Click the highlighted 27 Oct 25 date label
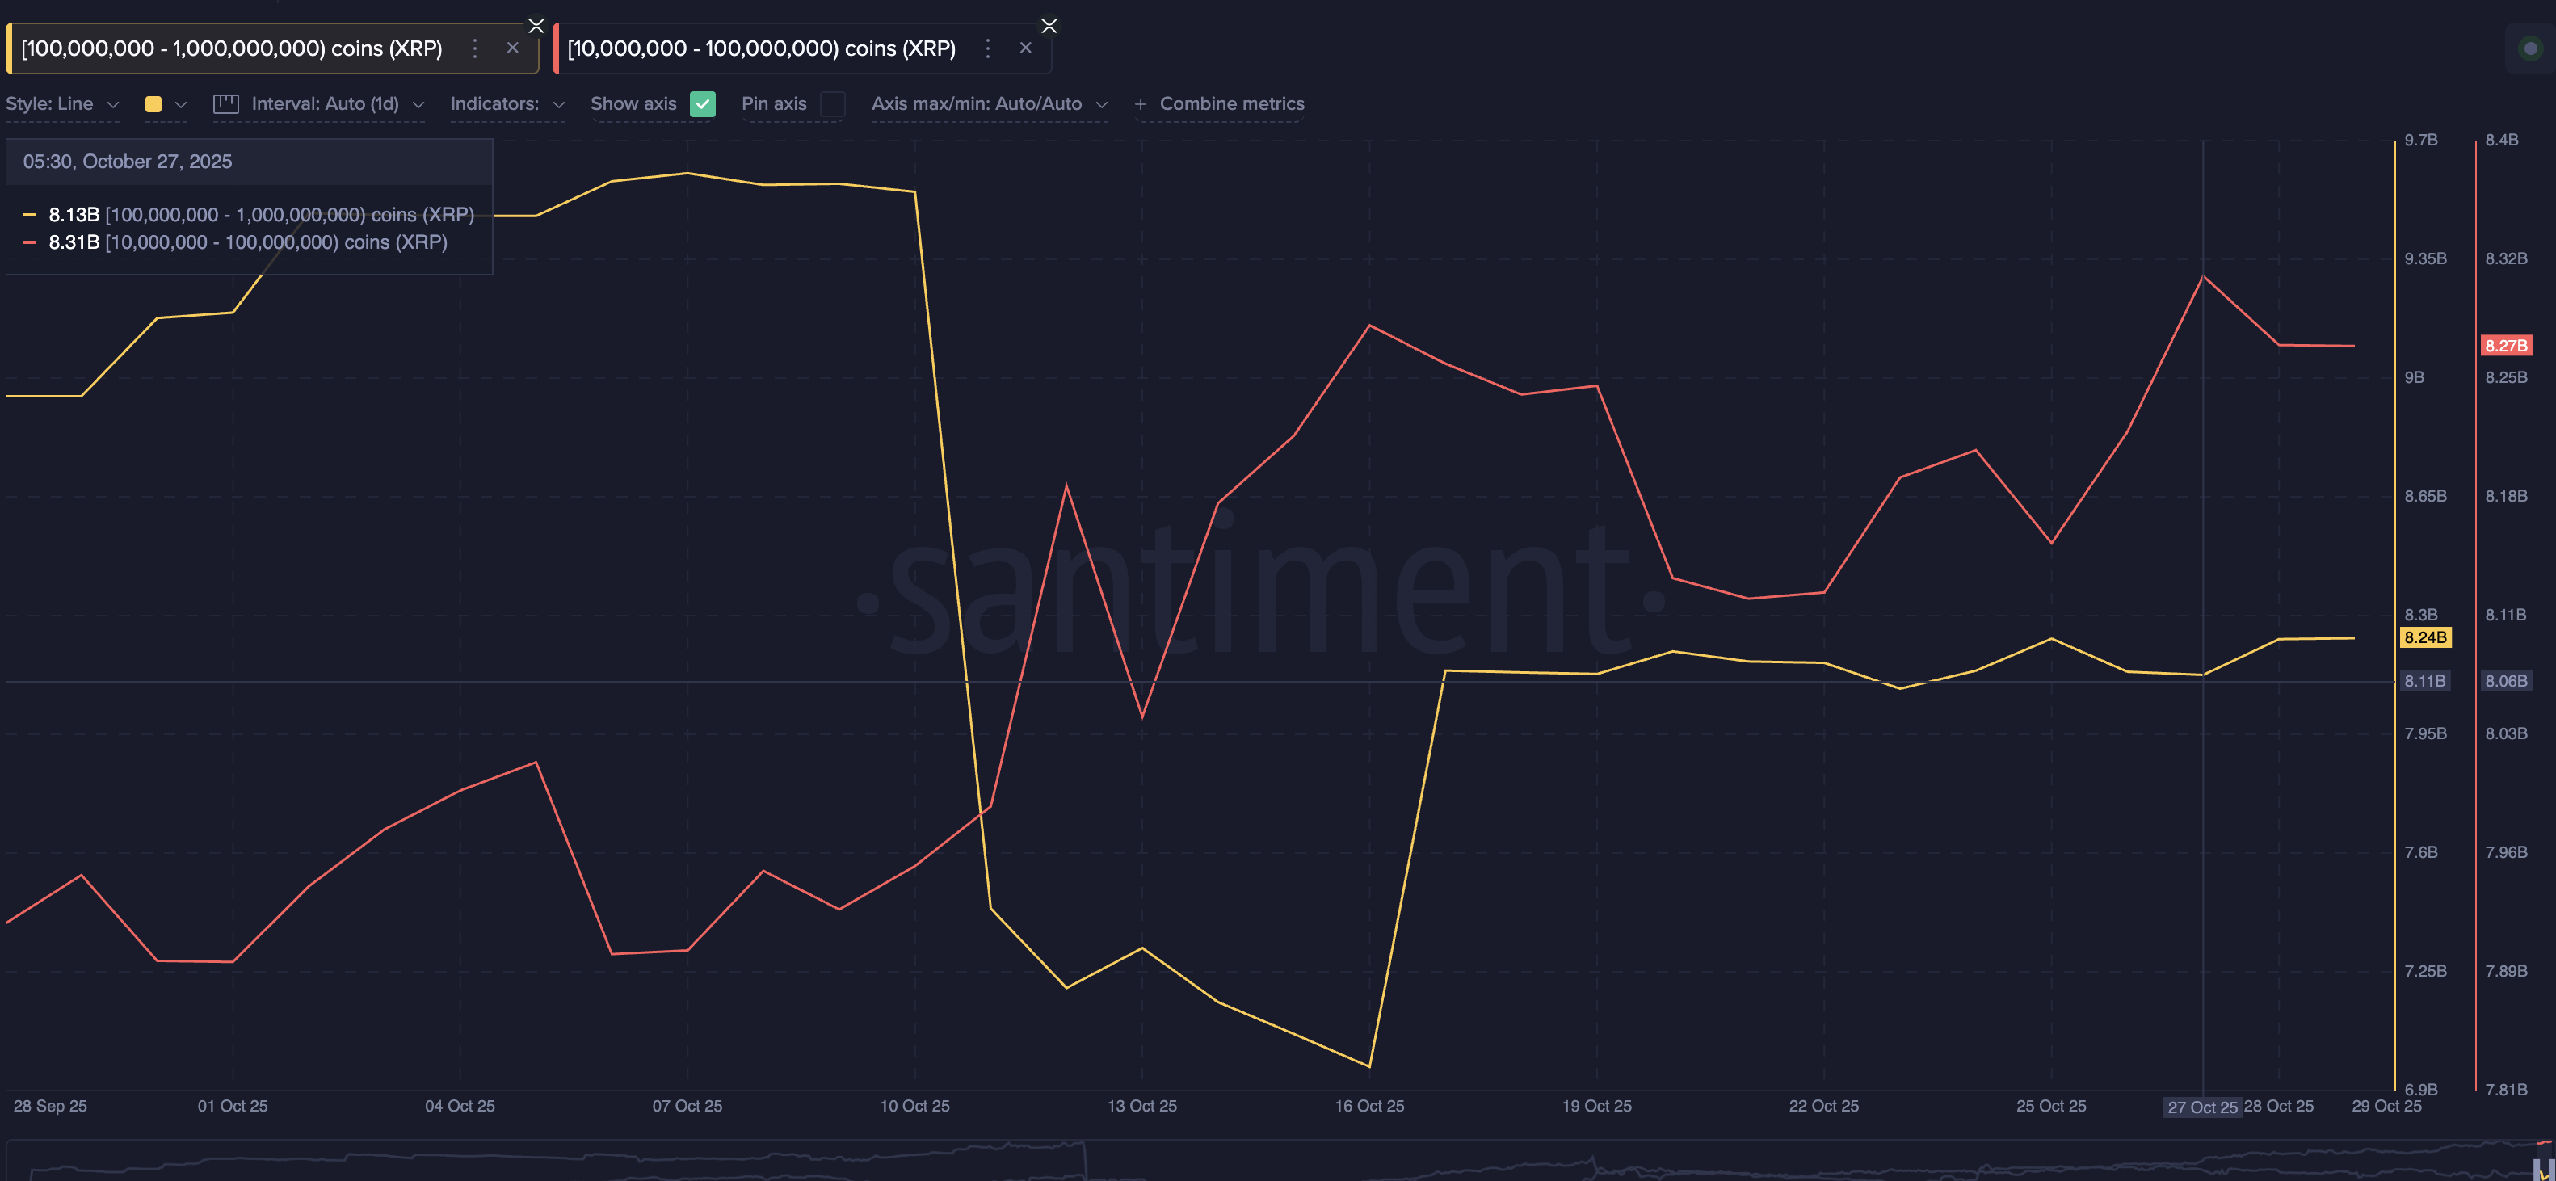Screen dimensions: 2556x1181 pyautogui.click(x=2203, y=1106)
